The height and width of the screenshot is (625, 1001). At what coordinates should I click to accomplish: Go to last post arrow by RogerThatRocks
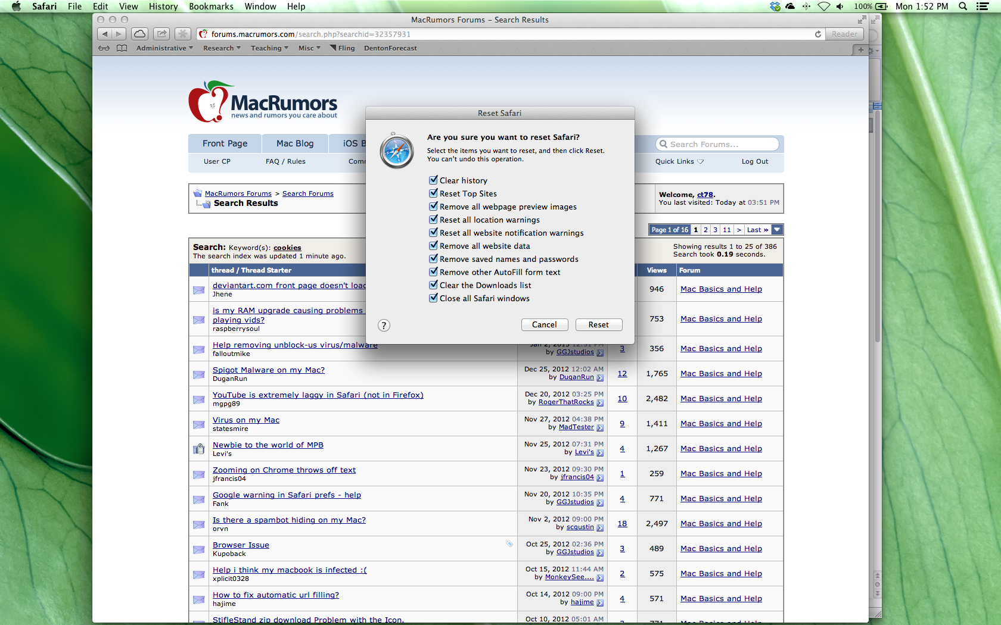(x=600, y=403)
